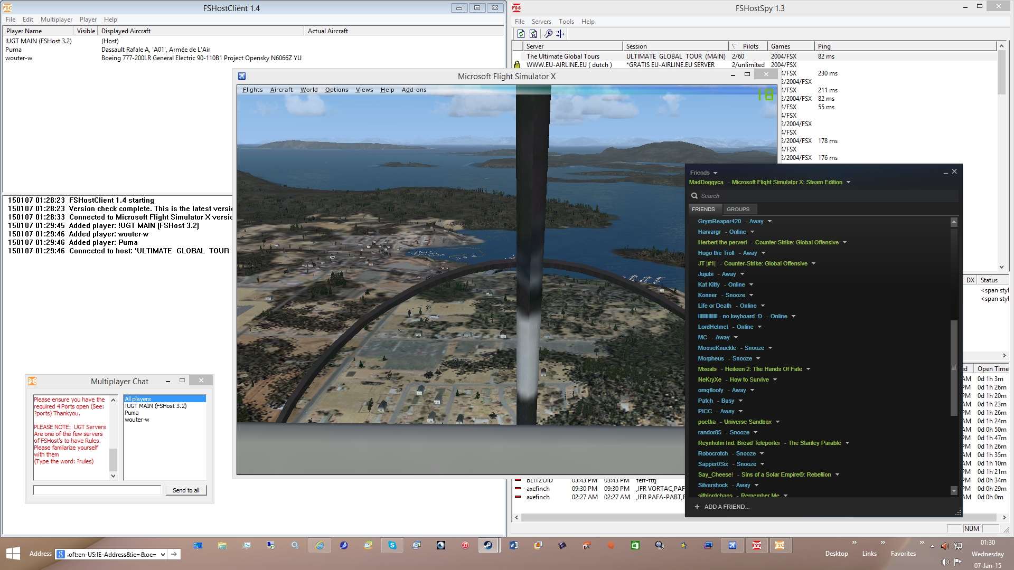Click the plus icon beside Add a Friend
This screenshot has width=1014, height=570.
tap(697, 507)
